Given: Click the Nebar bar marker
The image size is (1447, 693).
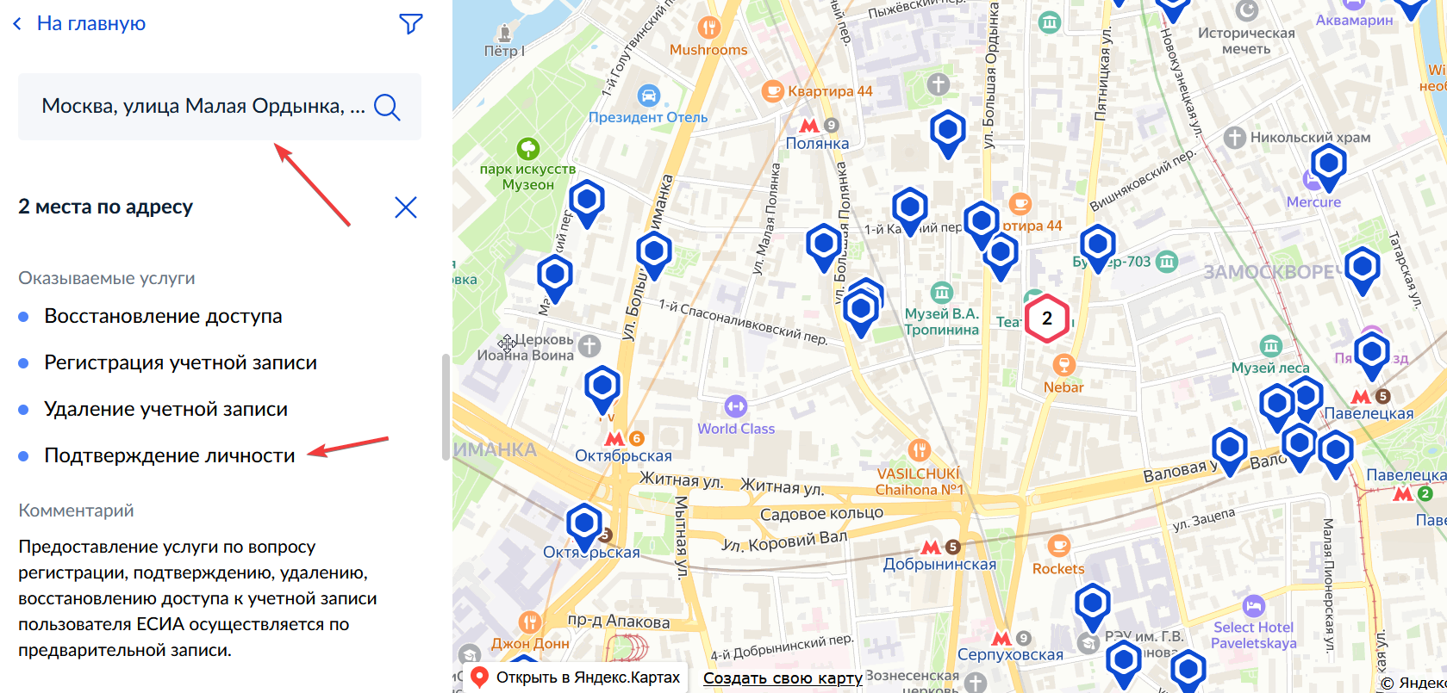Looking at the screenshot, I should point(1063,364).
